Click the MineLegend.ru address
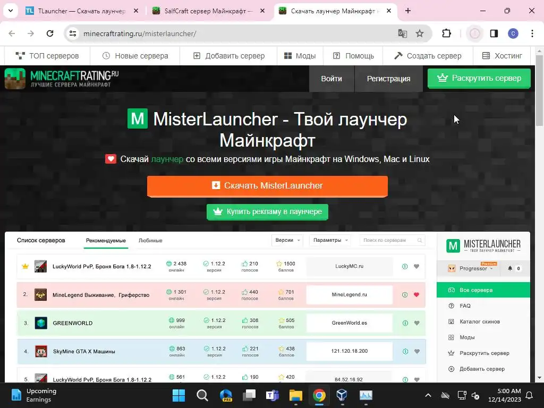544x408 pixels. 350,295
